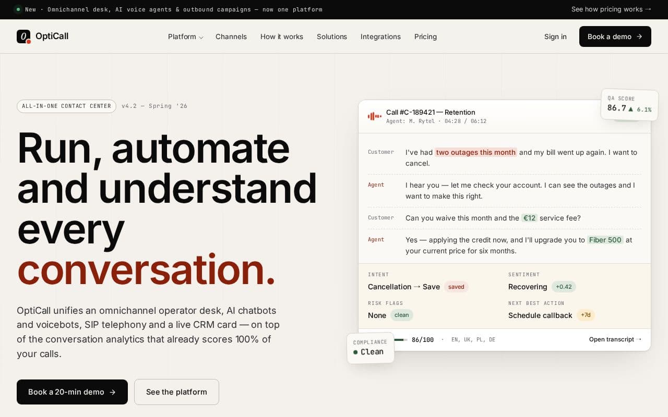Click the QA Score 86.7 card

click(x=629, y=105)
